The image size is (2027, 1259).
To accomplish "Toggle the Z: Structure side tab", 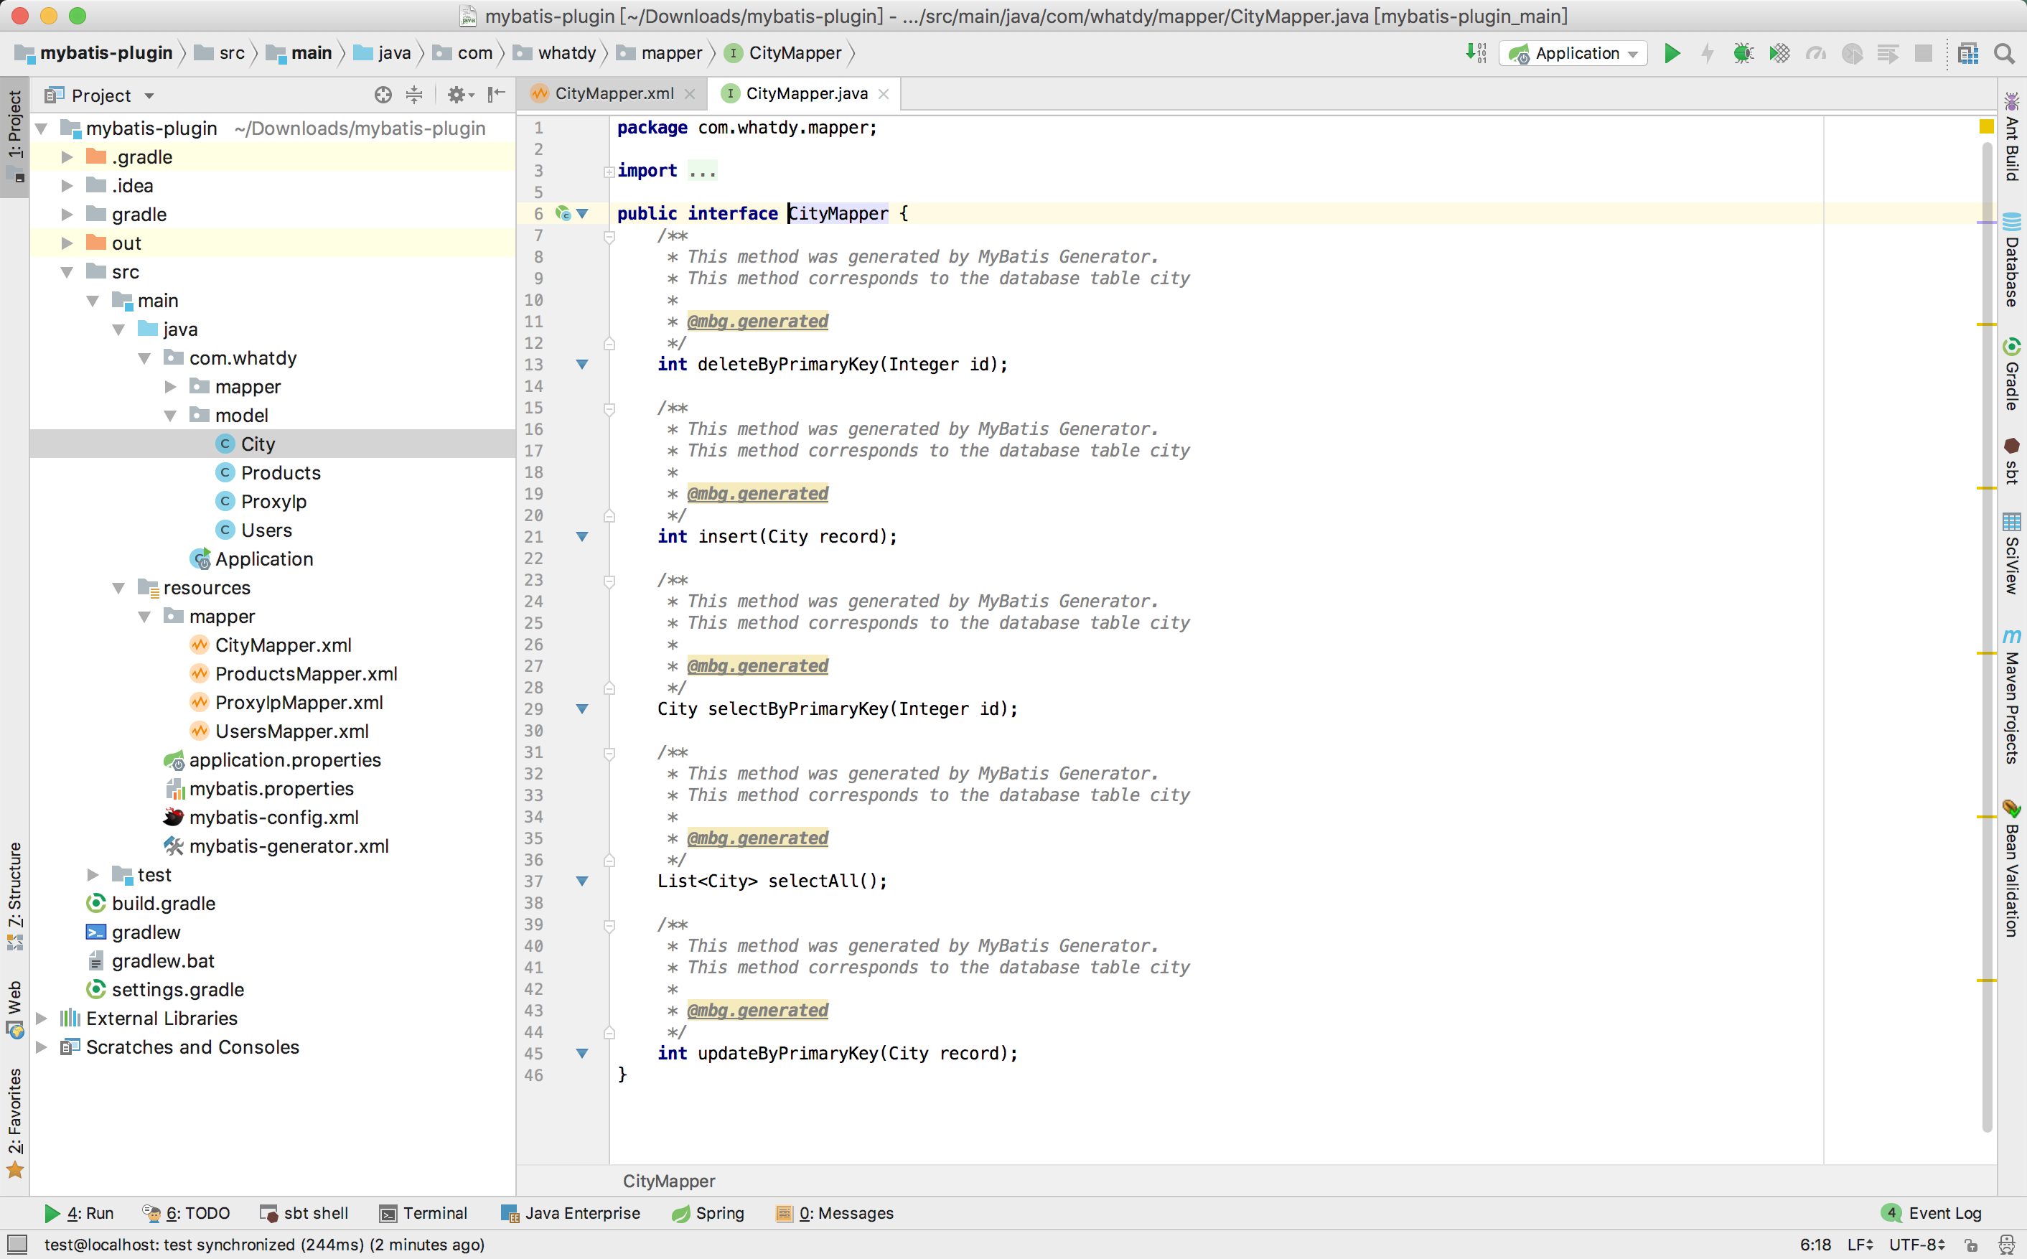I will (x=15, y=895).
